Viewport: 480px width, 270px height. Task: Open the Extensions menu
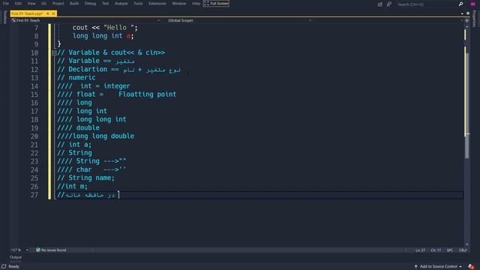coord(157,3)
